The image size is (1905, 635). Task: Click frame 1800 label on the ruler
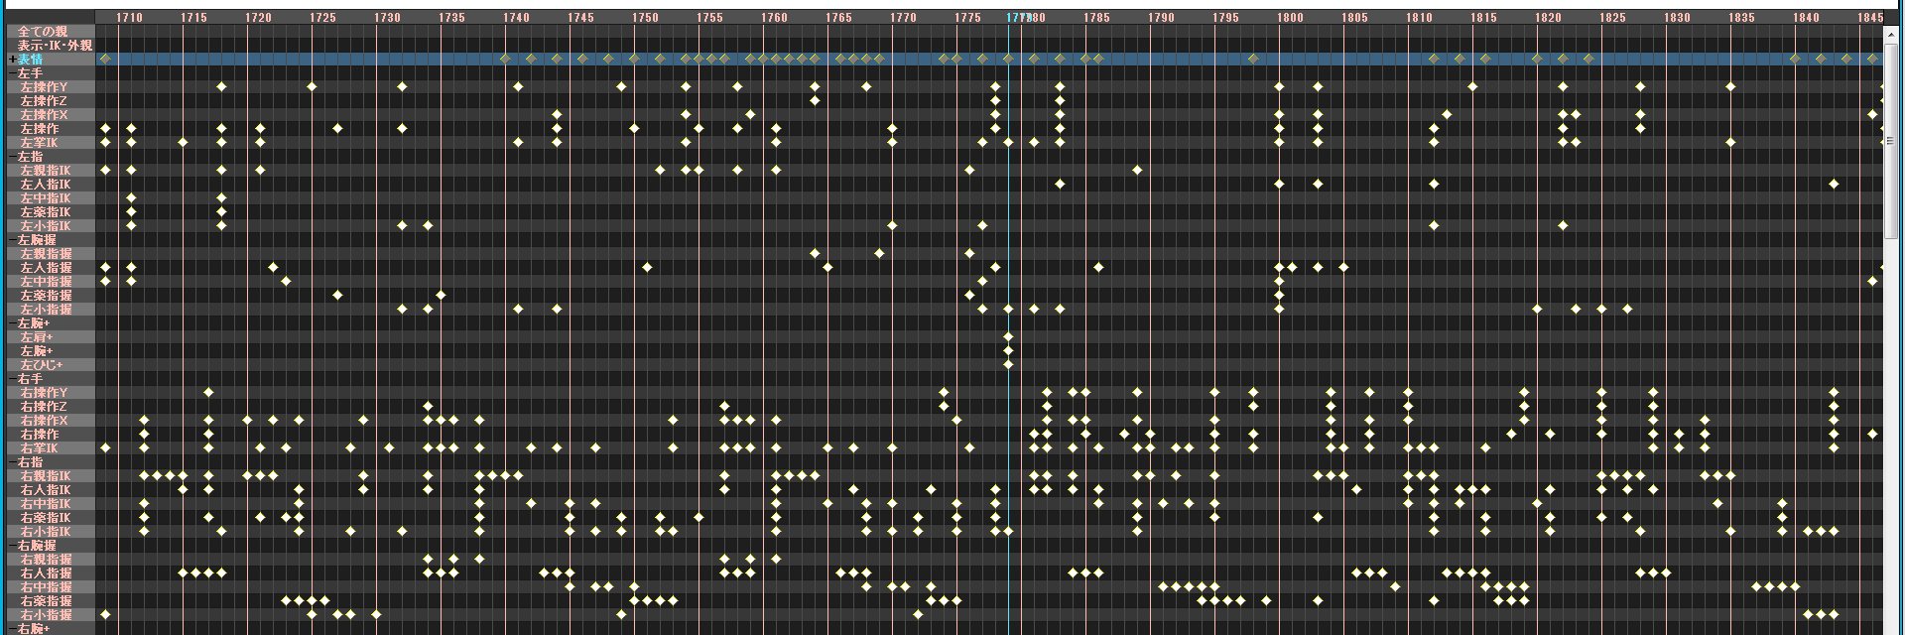(x=1290, y=18)
